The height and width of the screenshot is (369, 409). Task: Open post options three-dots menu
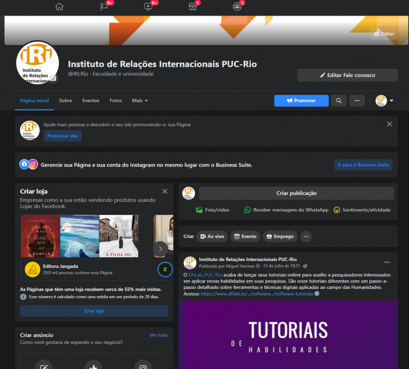click(x=387, y=262)
